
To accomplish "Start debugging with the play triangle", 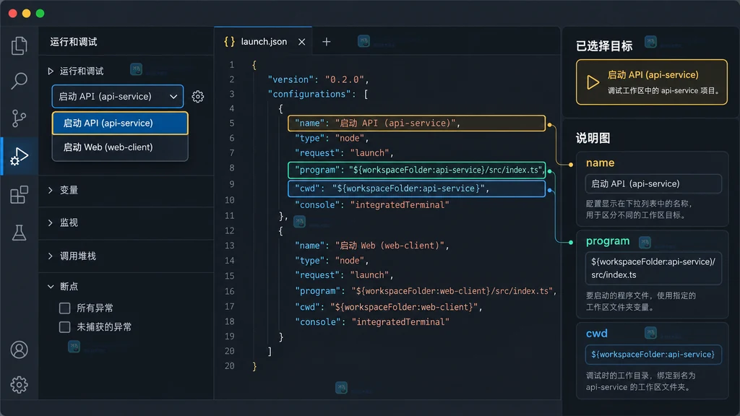I will 51,71.
